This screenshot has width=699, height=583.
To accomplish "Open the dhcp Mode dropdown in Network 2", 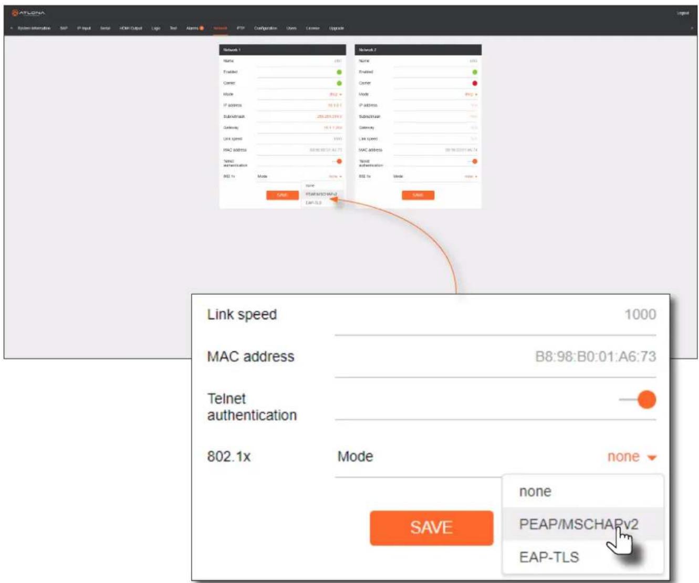I will click(x=471, y=95).
